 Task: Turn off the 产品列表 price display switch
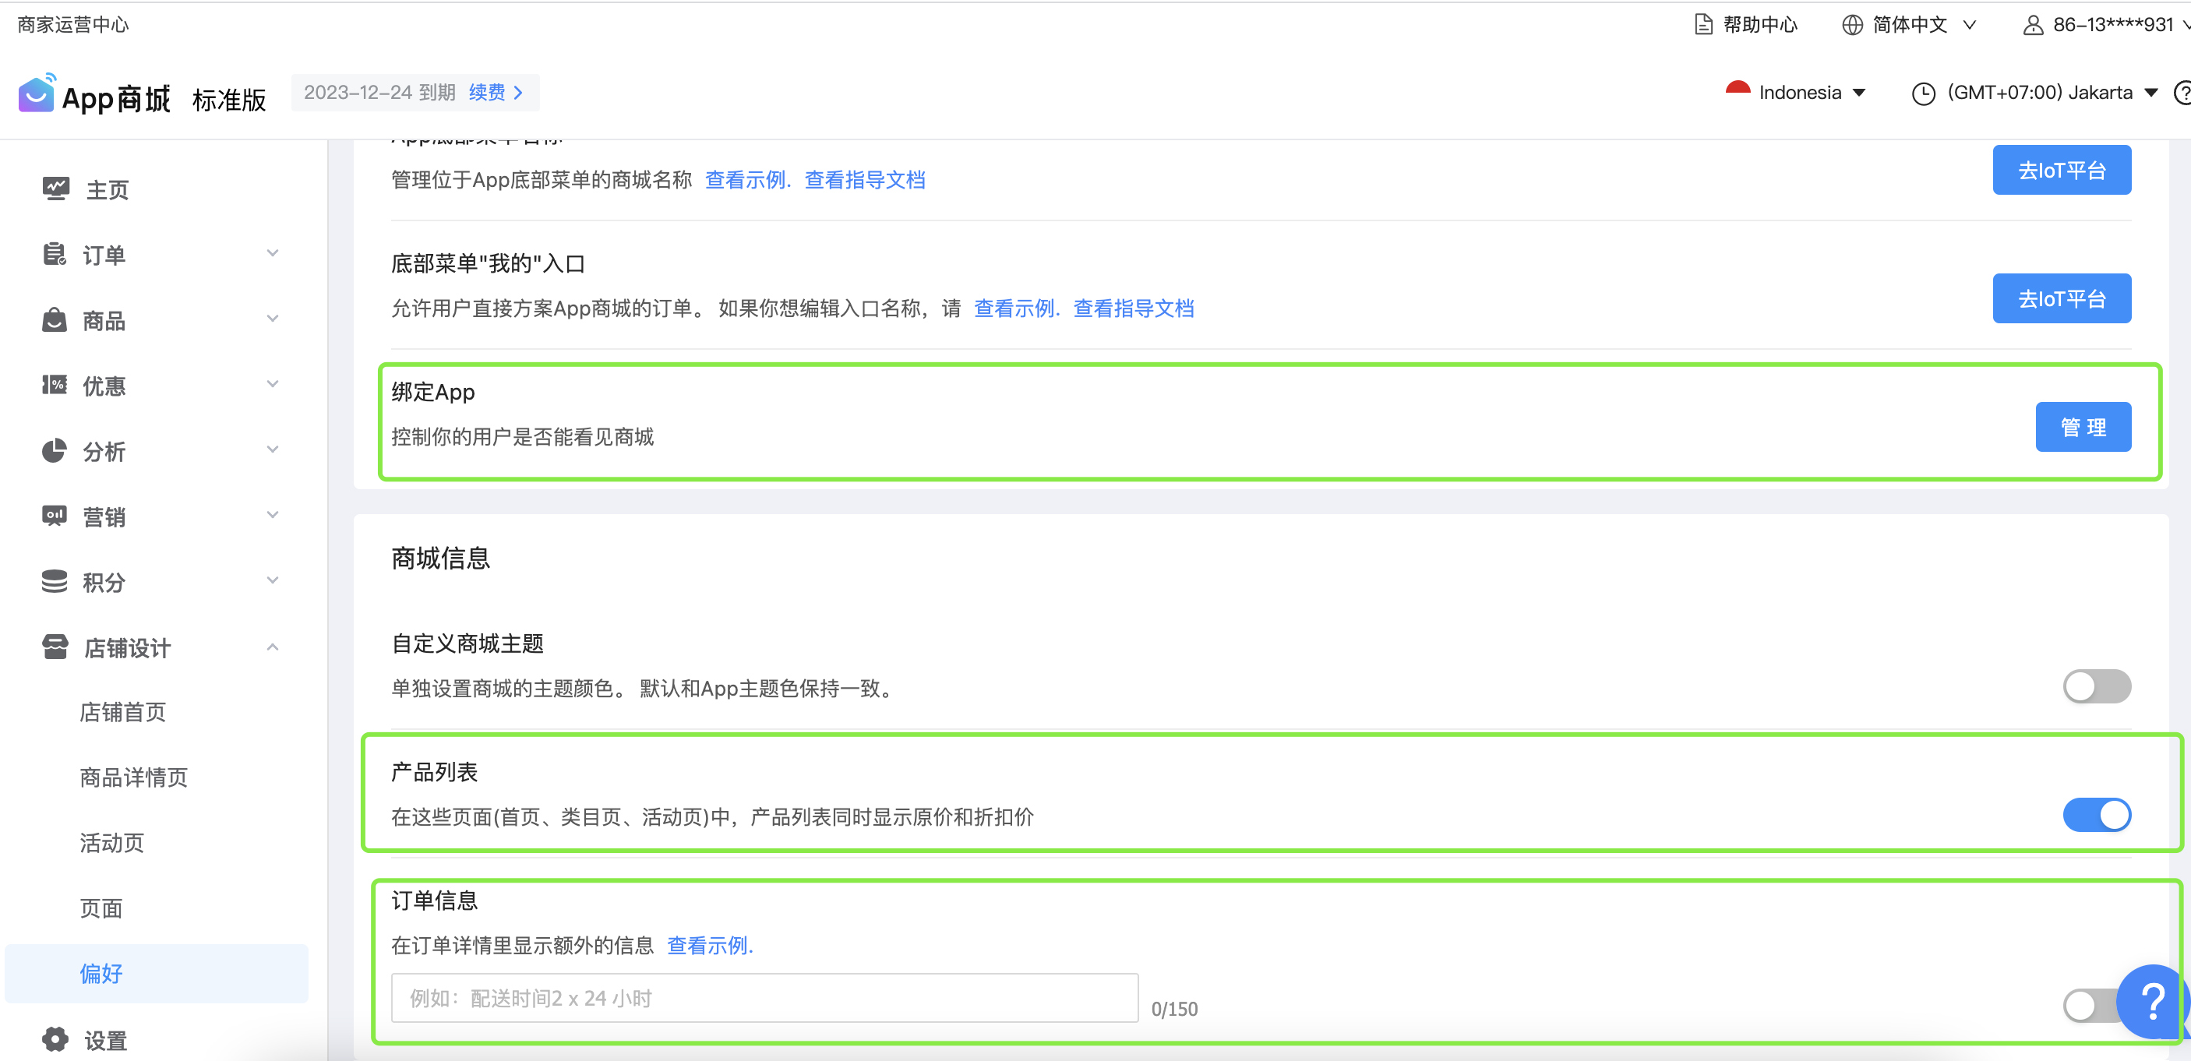tap(2097, 815)
